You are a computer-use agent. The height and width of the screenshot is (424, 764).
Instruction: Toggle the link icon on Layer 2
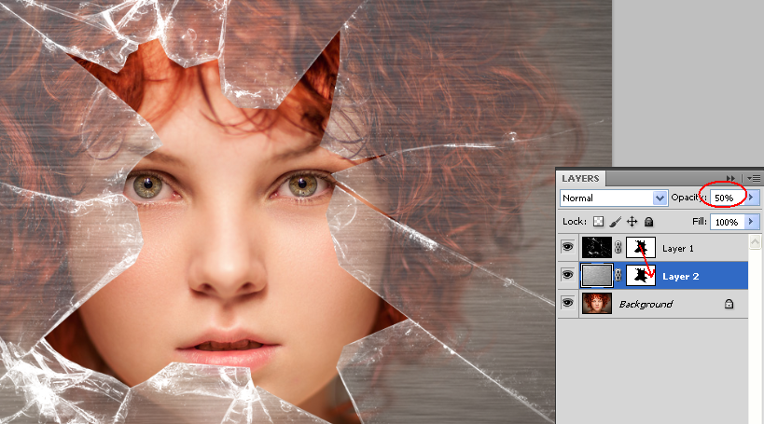pyautogui.click(x=618, y=275)
